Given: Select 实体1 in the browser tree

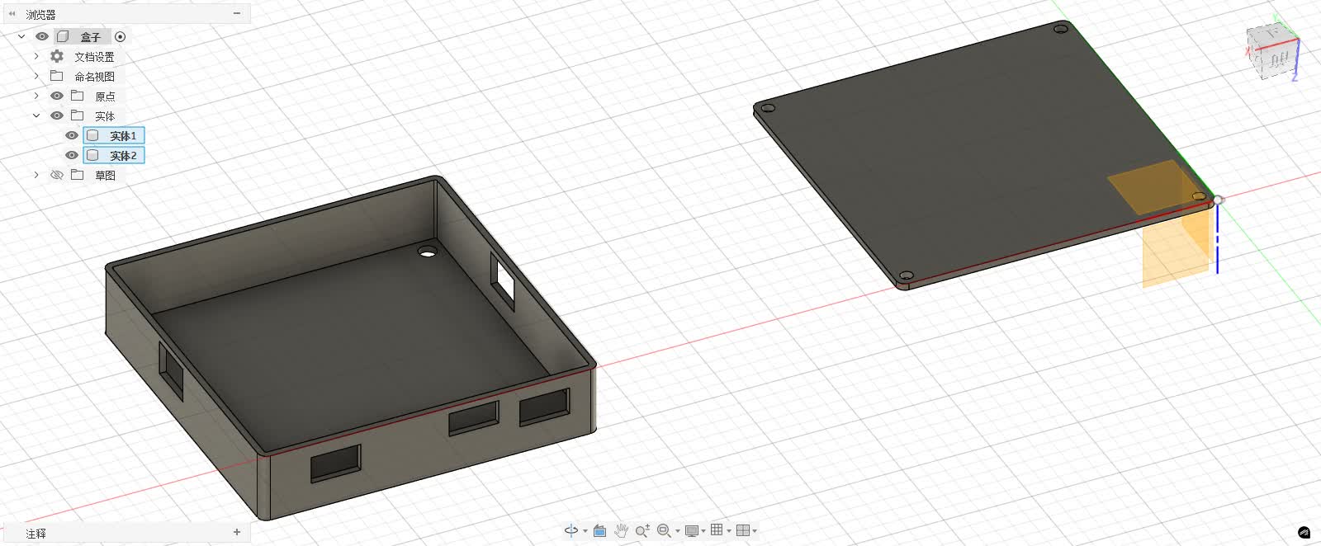Looking at the screenshot, I should click(123, 135).
